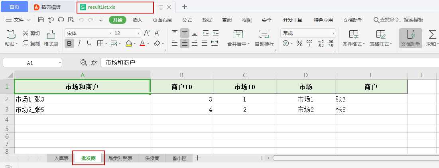Toggle left horizontal alignment
The height and width of the screenshot is (168, 439).
[x=175, y=43]
